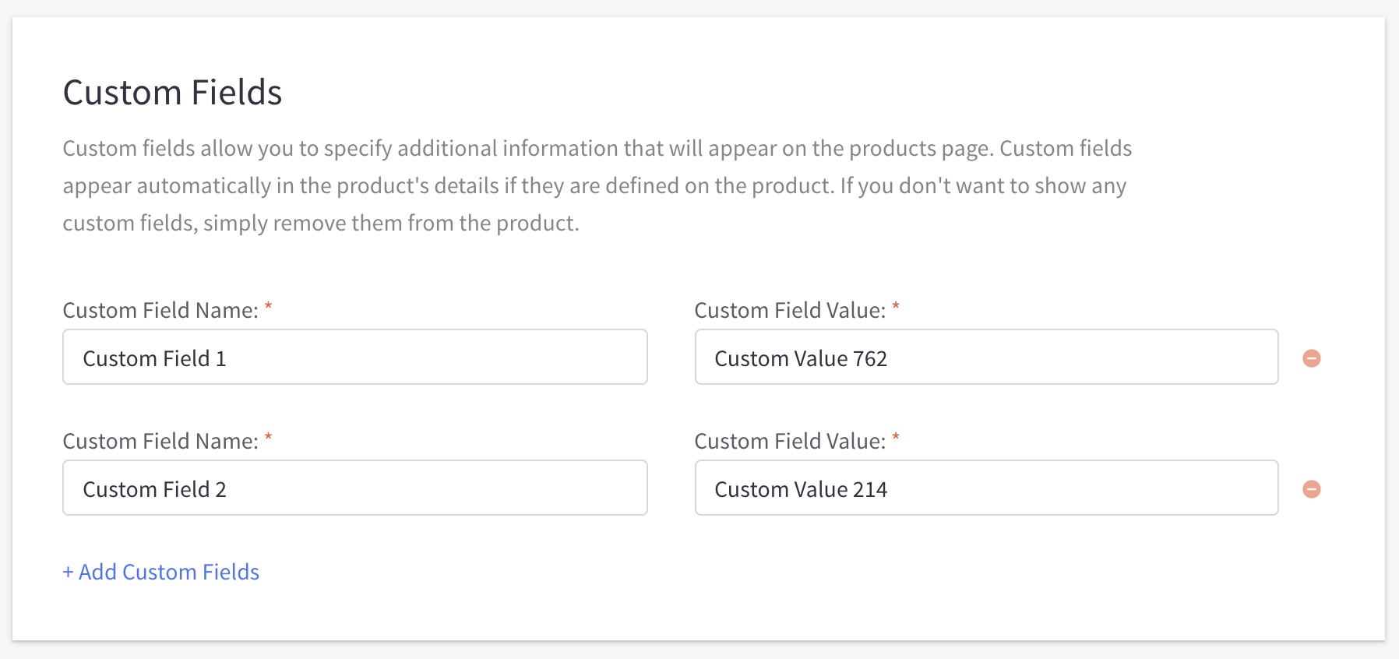Click the first Custom Field Value label
1399x659 pixels.
coord(789,311)
